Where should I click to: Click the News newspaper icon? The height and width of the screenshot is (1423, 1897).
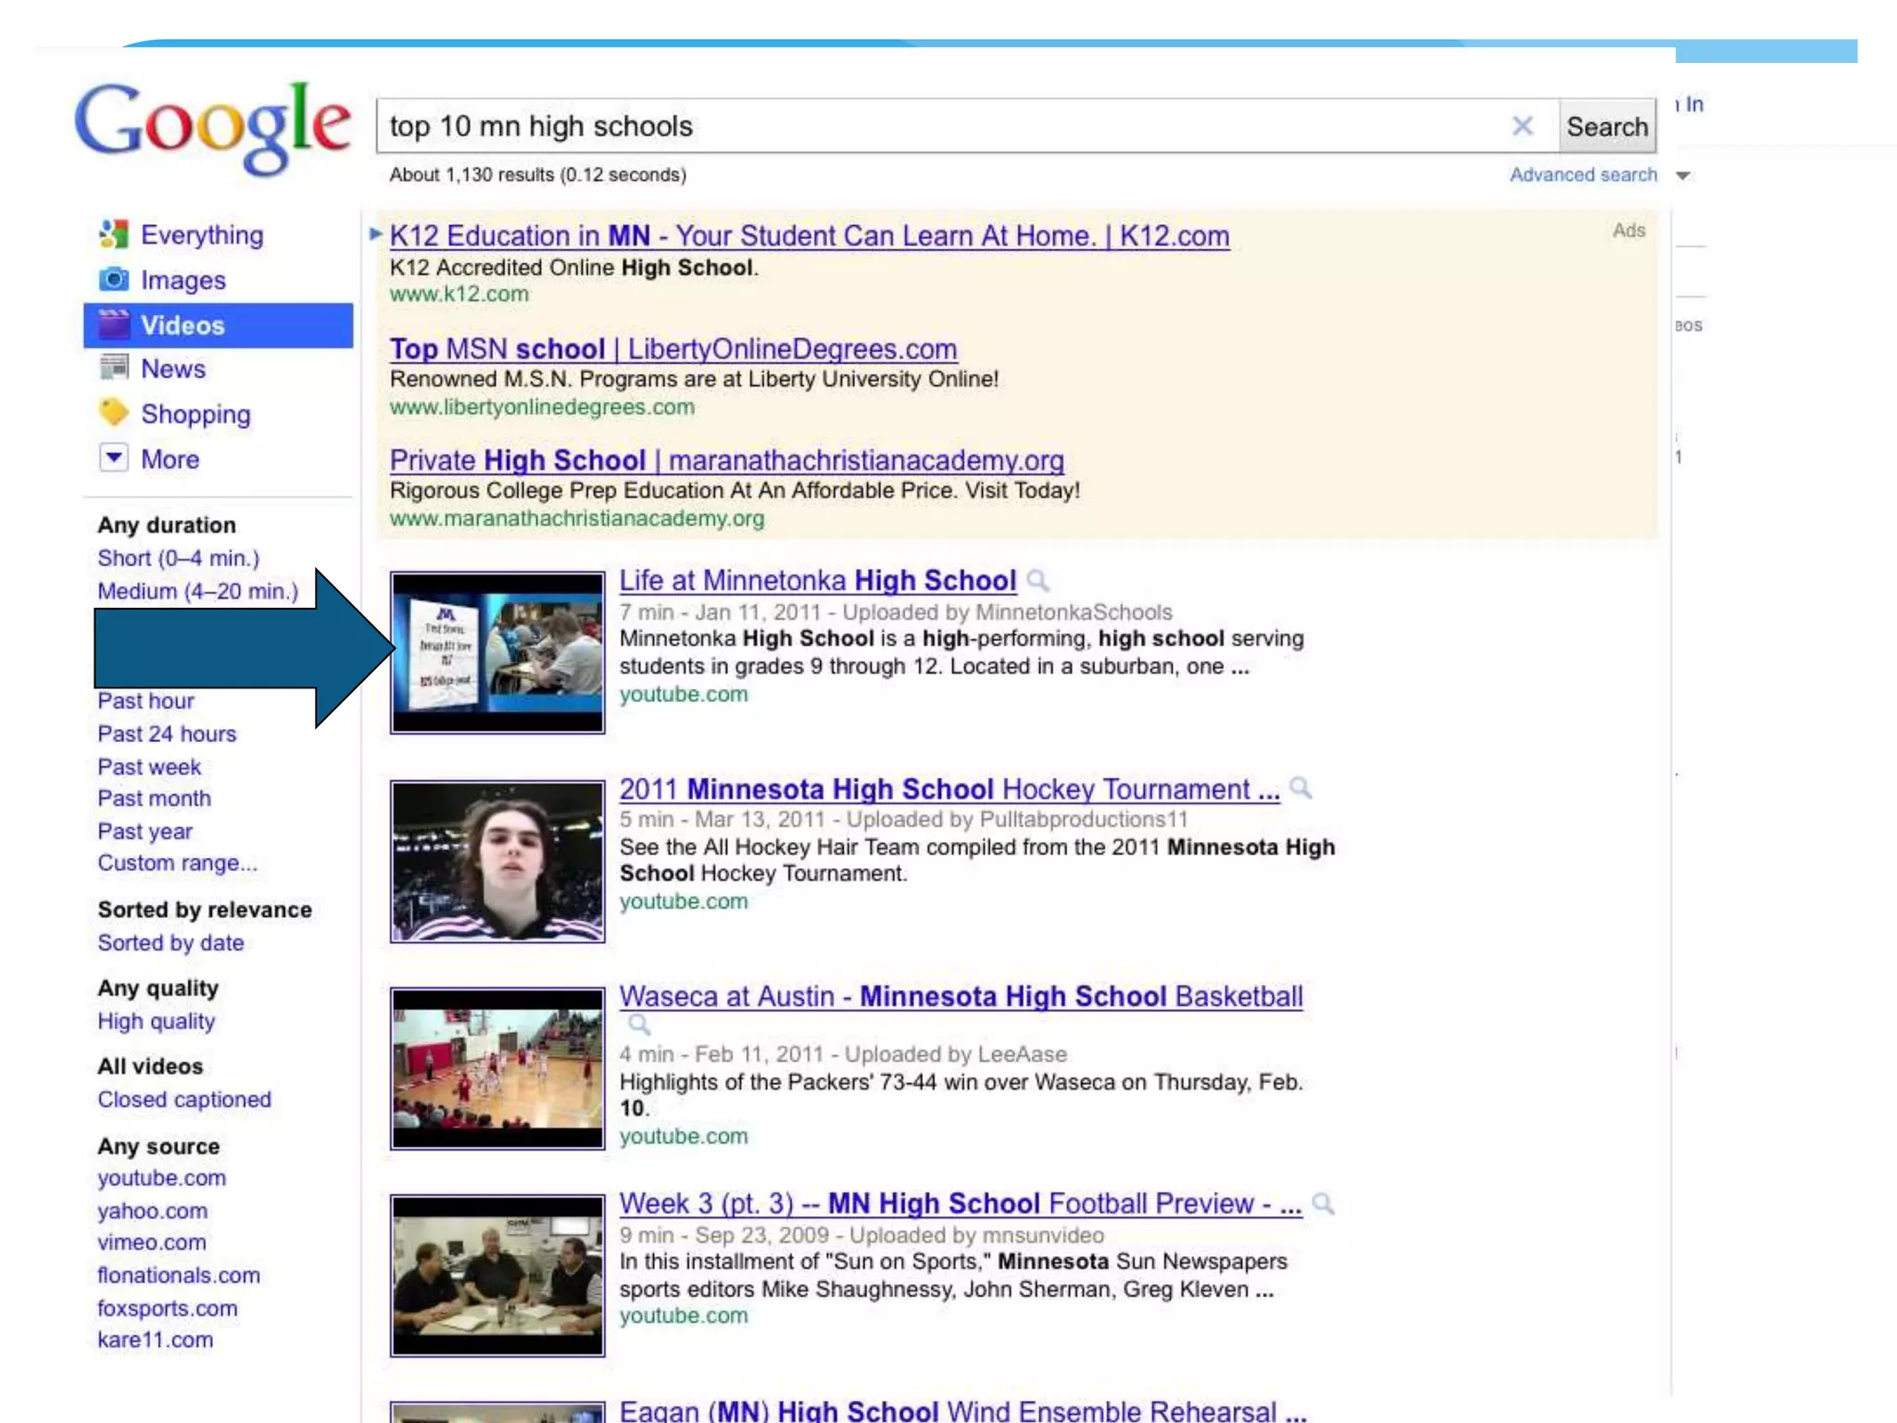click(x=113, y=368)
